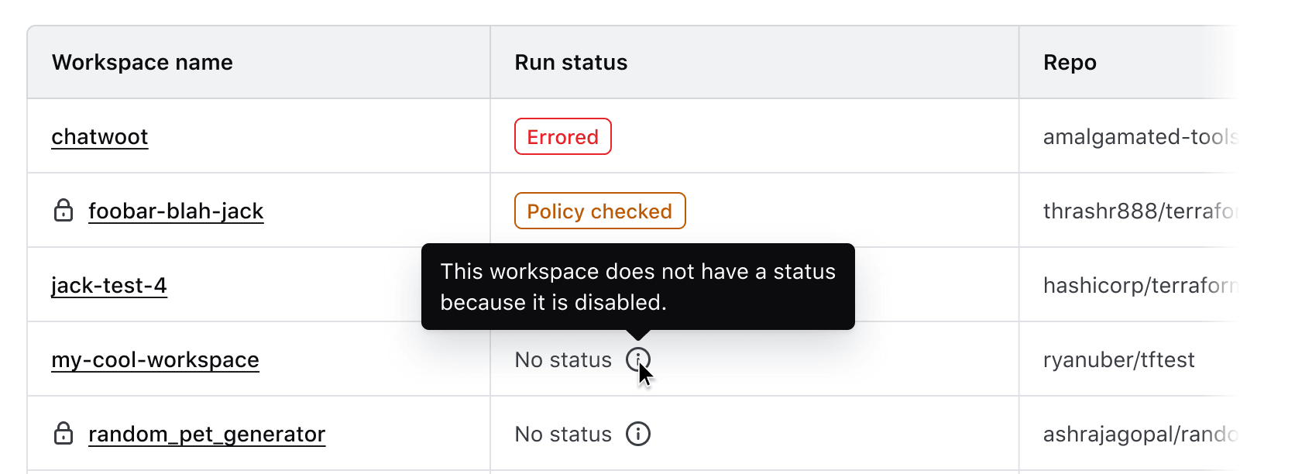Click the Repo column header
This screenshot has height=474, width=1295.
coord(1070,62)
